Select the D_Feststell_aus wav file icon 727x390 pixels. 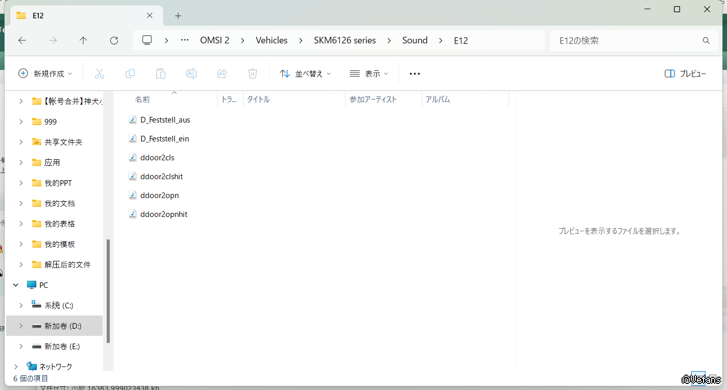pyautogui.click(x=133, y=119)
